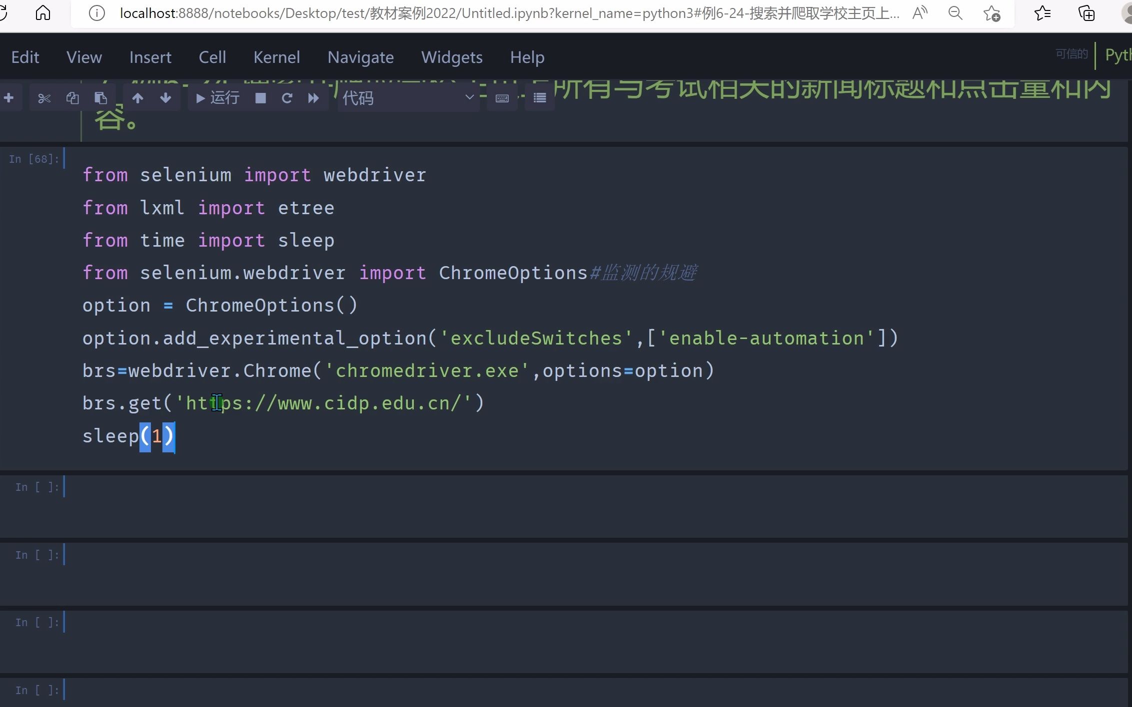Screen dimensions: 1132x707
Task: Open site information icon in address bar
Action: (96, 13)
